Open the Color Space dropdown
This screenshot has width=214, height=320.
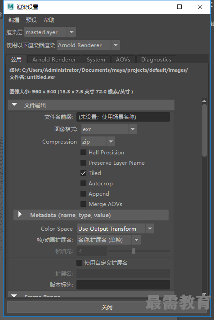tap(116, 228)
